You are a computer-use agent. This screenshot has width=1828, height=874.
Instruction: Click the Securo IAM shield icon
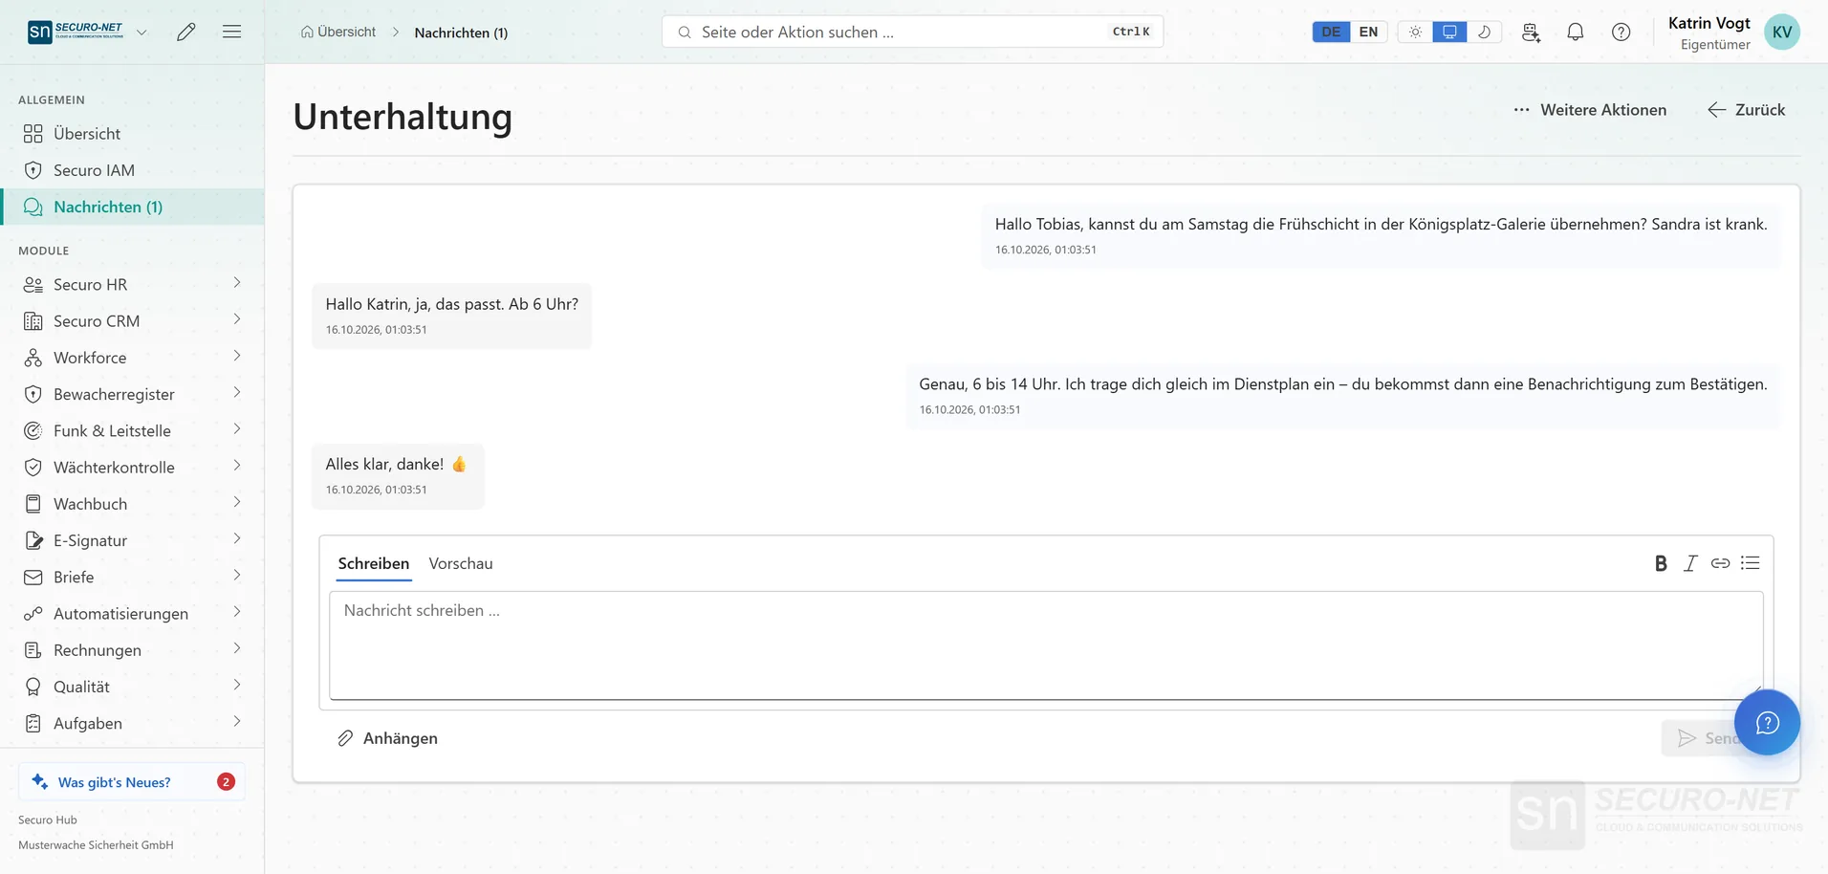coord(33,170)
